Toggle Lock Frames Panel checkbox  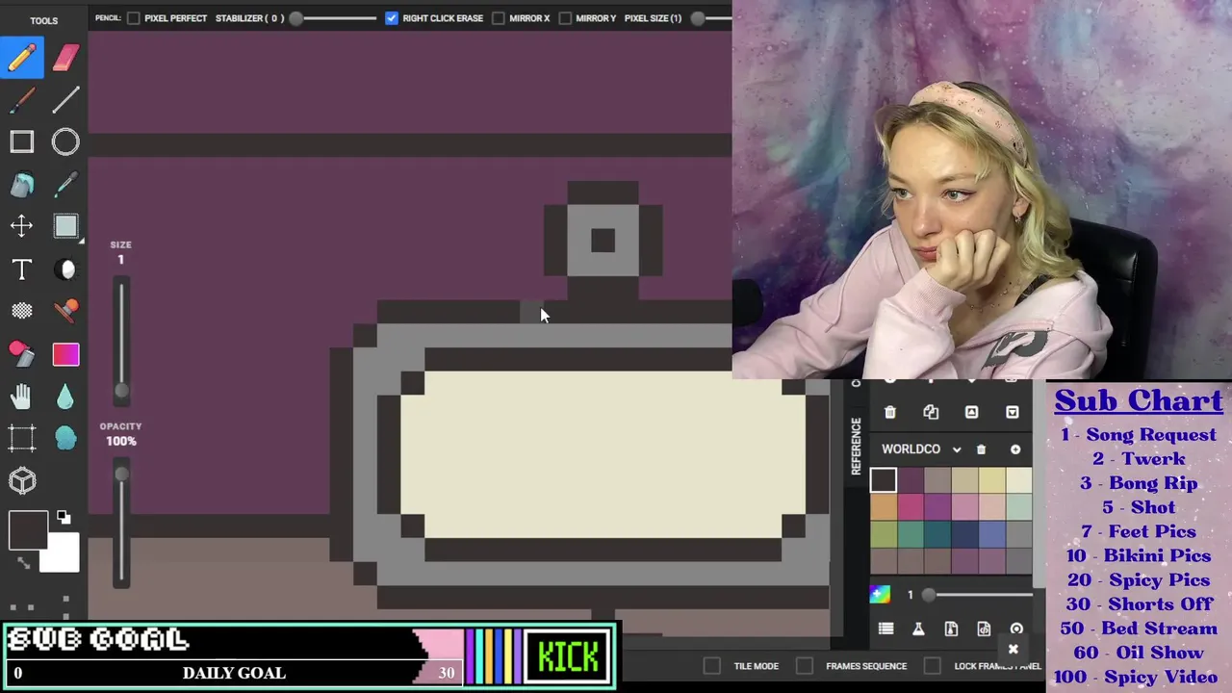click(x=932, y=666)
